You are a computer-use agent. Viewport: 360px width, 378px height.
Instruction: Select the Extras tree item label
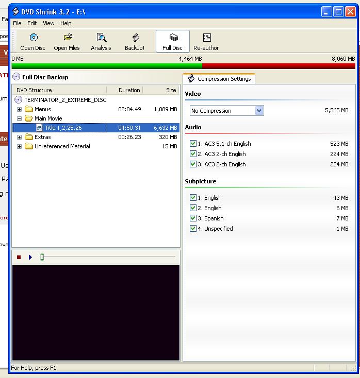(x=42, y=137)
